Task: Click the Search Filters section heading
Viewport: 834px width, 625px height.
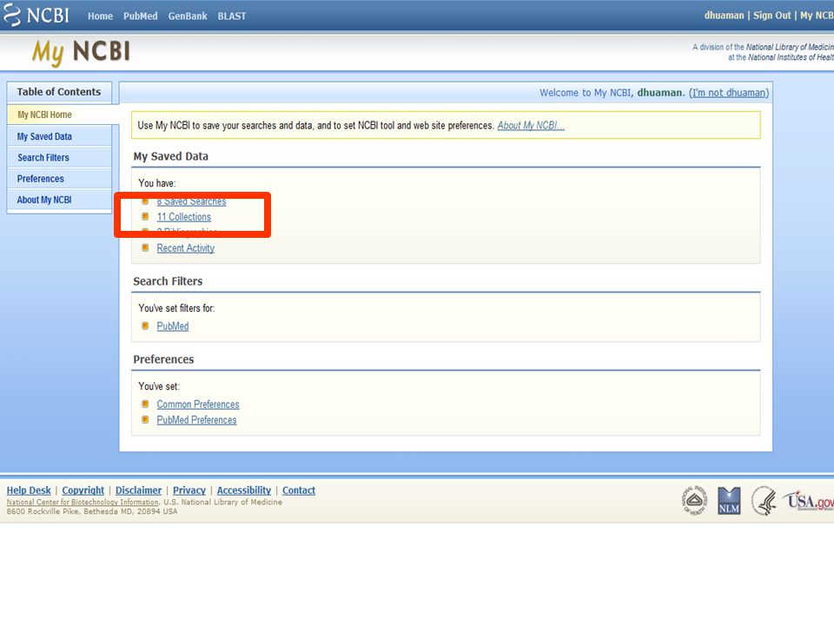Action: pyautogui.click(x=168, y=281)
